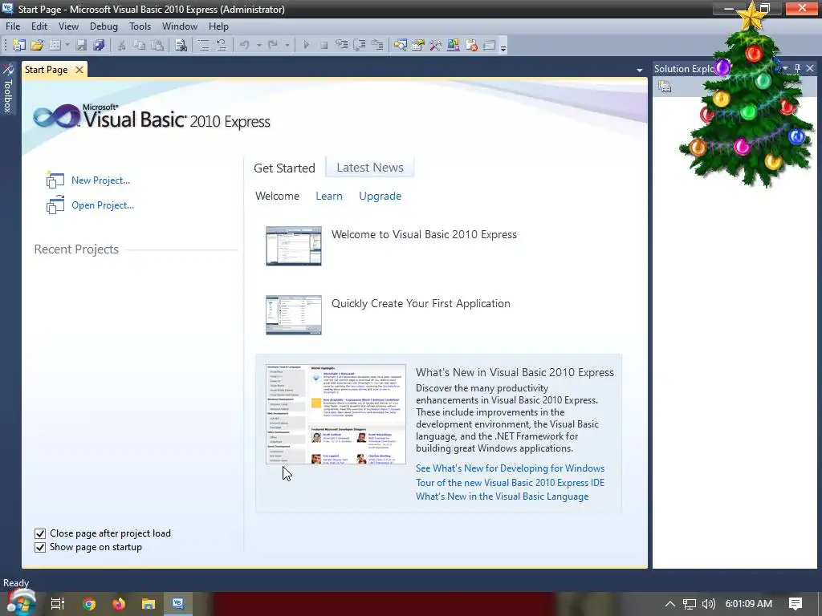
Task: Click the Redo arrow icon
Action: click(273, 46)
